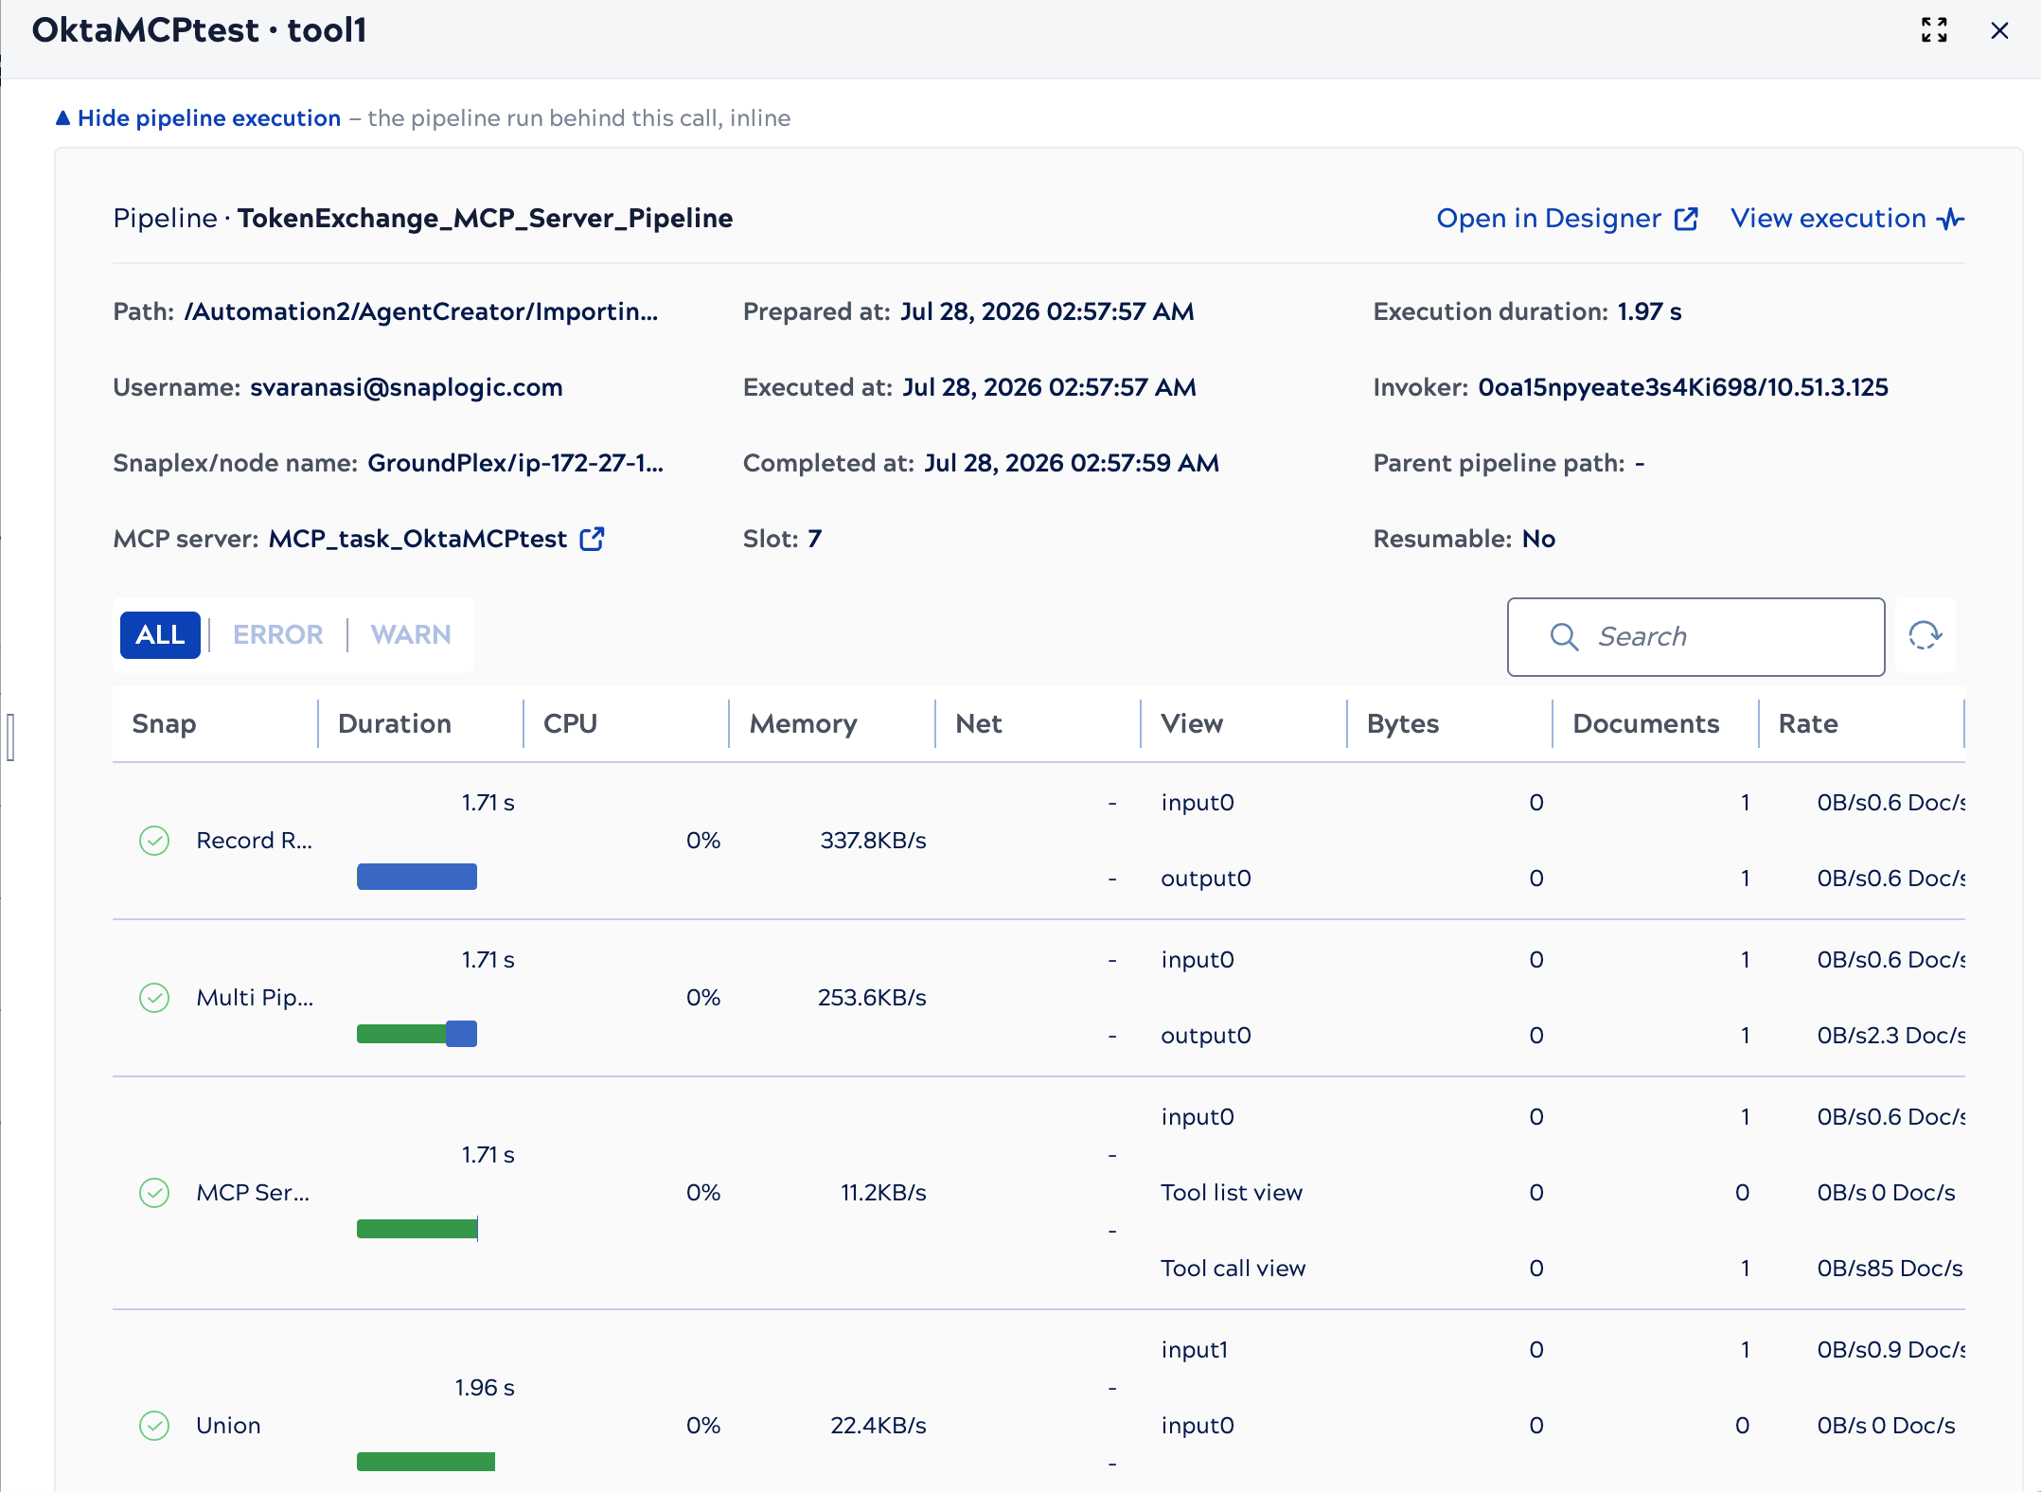
Task: Switch to ERROR filter tab
Action: click(x=277, y=634)
